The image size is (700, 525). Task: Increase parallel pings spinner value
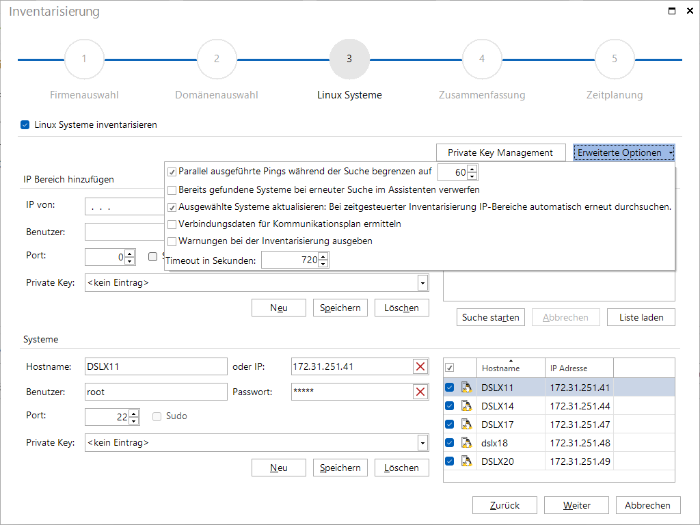472,168
